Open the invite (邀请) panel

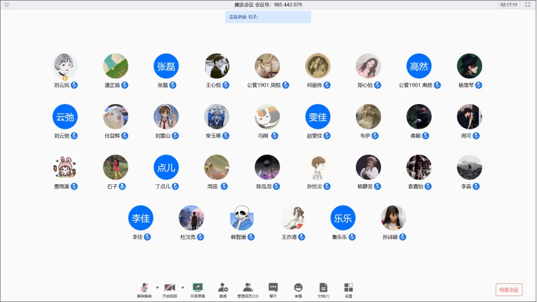click(223, 287)
